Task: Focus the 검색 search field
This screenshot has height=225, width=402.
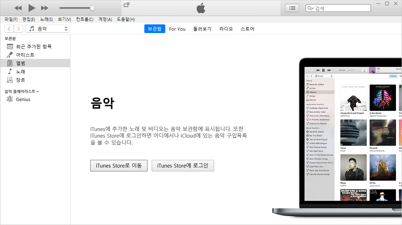Action: [338, 8]
